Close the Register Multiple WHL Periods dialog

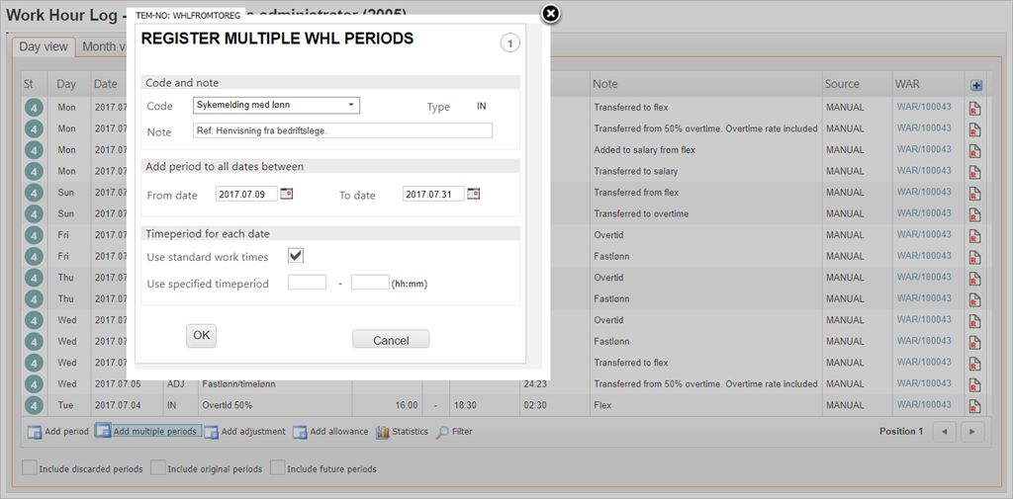pos(551,13)
